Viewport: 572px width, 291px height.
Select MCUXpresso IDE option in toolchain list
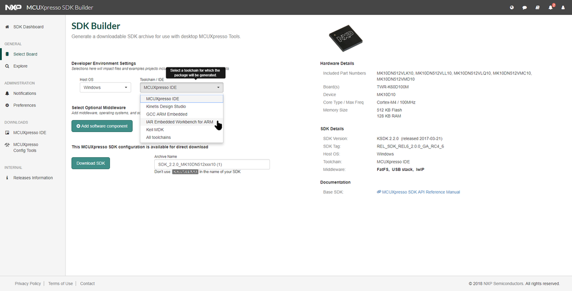pos(182,98)
